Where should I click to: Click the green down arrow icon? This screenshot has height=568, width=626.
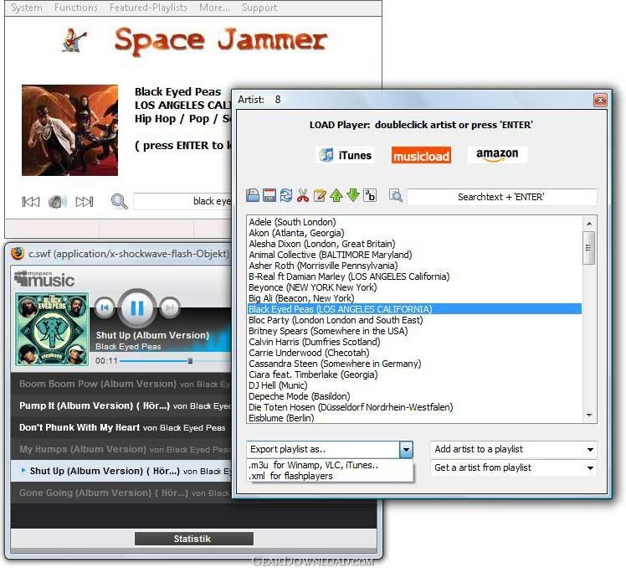(x=353, y=195)
